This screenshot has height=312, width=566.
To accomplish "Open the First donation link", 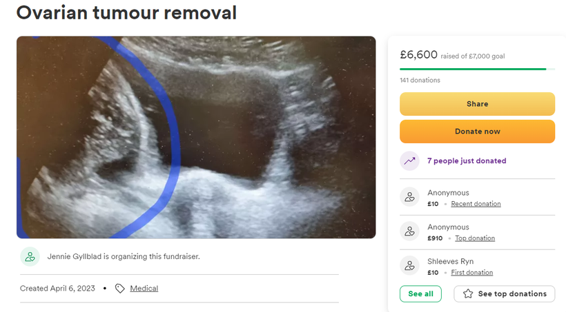I will [x=472, y=272].
